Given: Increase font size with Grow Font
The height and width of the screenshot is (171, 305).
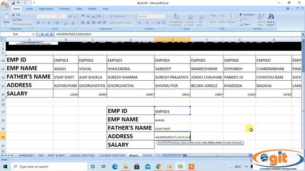Looking at the screenshot, I should (70, 16).
